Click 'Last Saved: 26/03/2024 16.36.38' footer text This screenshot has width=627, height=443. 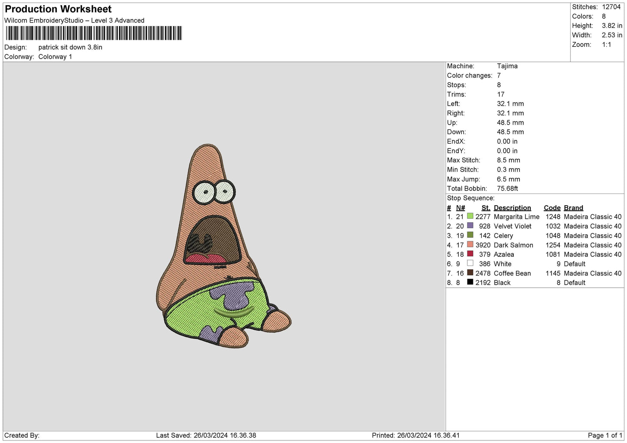point(206,436)
